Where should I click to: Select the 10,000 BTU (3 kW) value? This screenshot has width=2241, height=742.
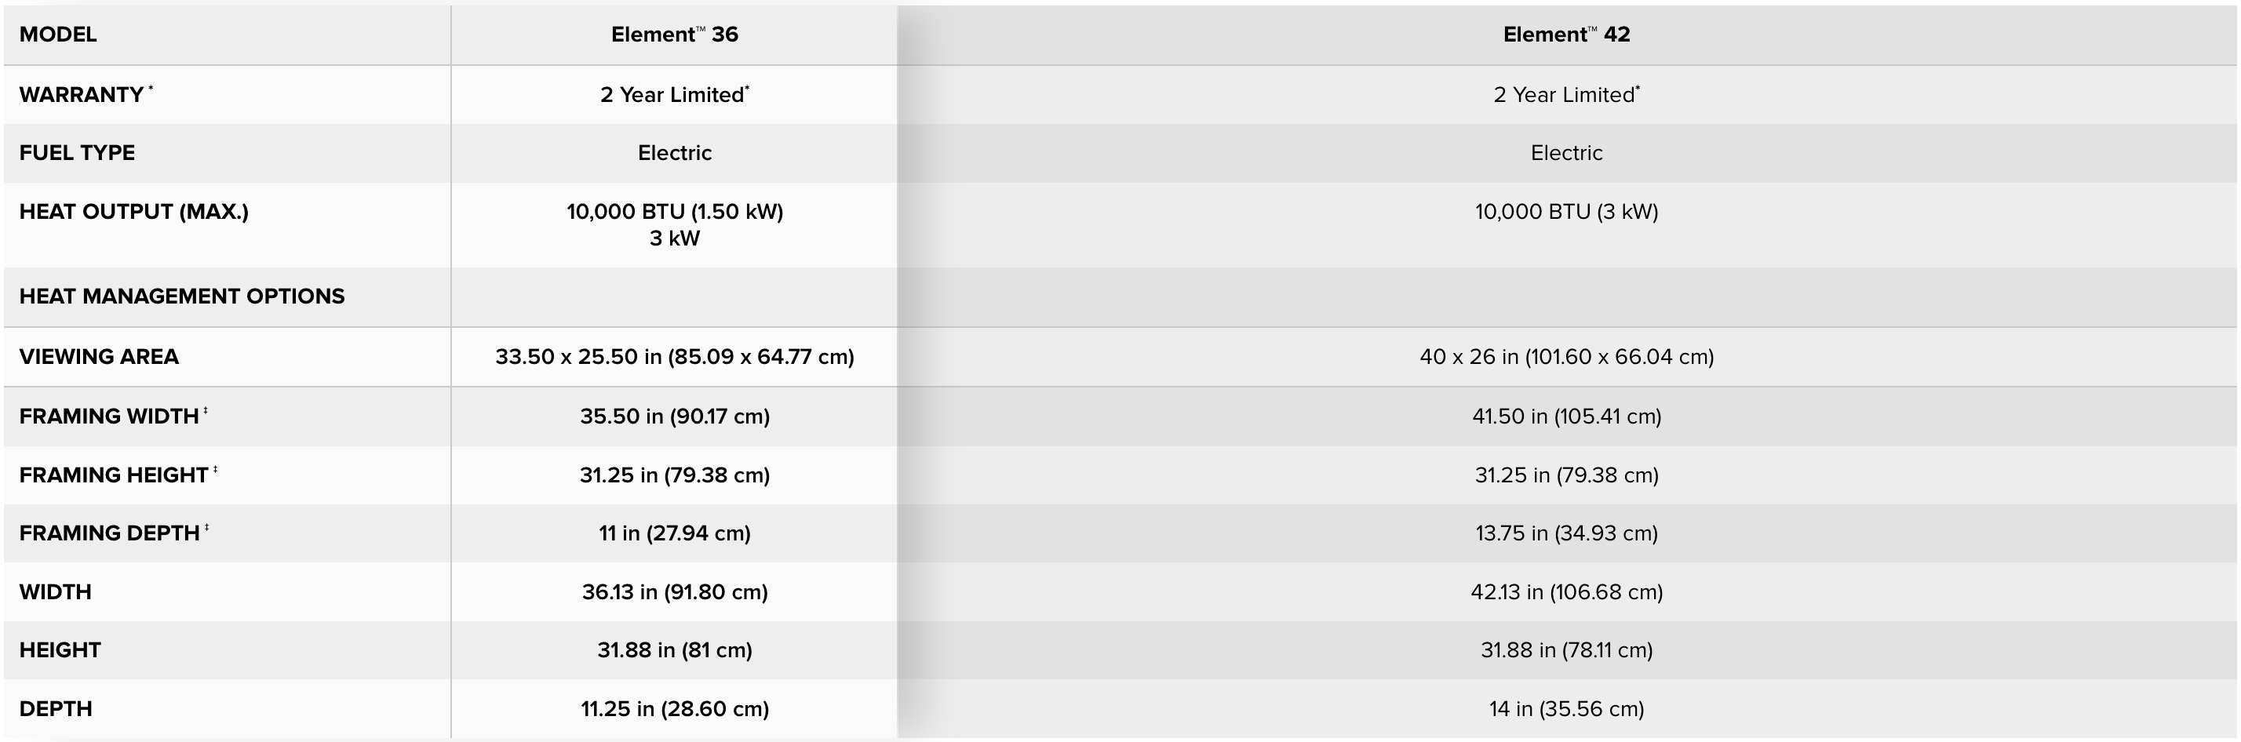(1566, 211)
